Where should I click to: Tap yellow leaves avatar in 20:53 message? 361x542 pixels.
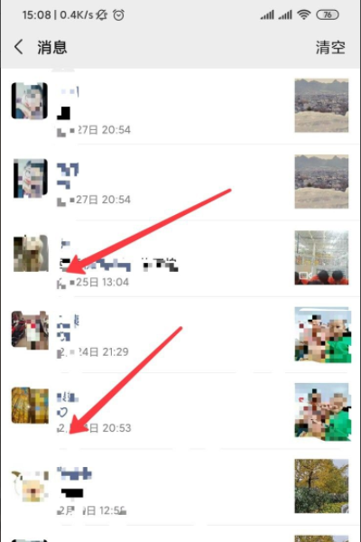[30, 406]
